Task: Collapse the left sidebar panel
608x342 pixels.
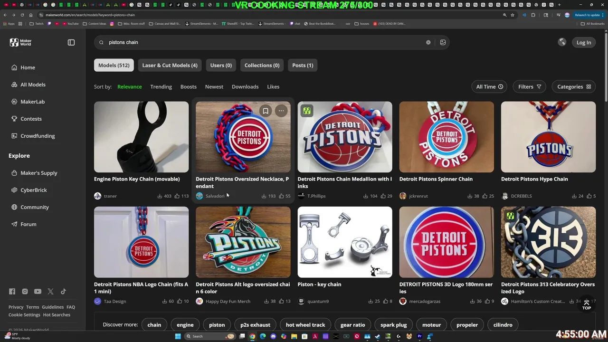Action: click(x=71, y=42)
